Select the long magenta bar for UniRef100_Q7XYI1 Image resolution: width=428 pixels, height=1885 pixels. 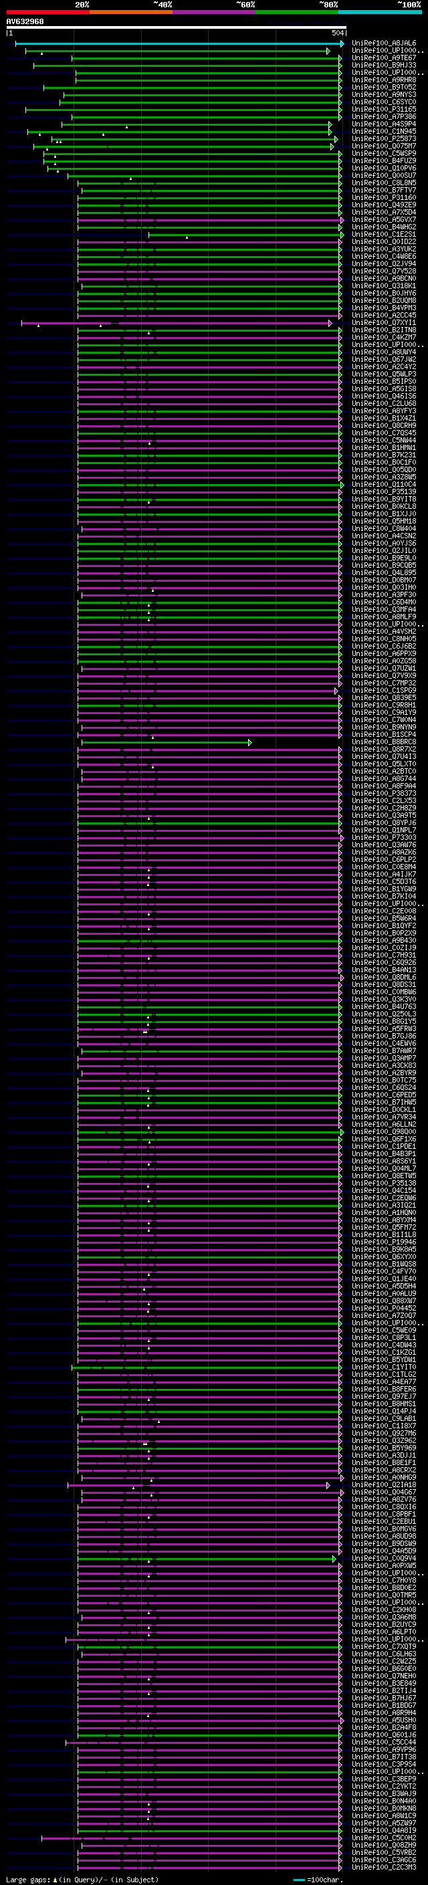pos(177,323)
